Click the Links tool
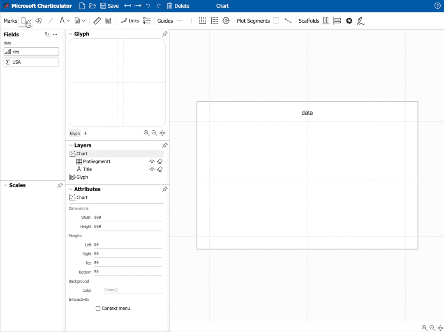 point(130,21)
